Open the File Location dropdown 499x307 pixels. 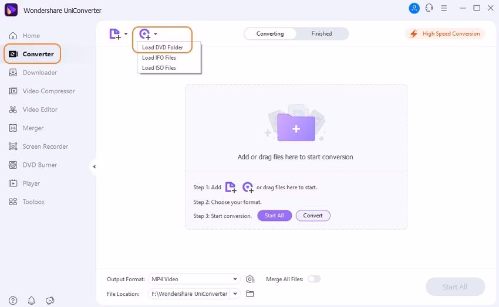tap(235, 294)
